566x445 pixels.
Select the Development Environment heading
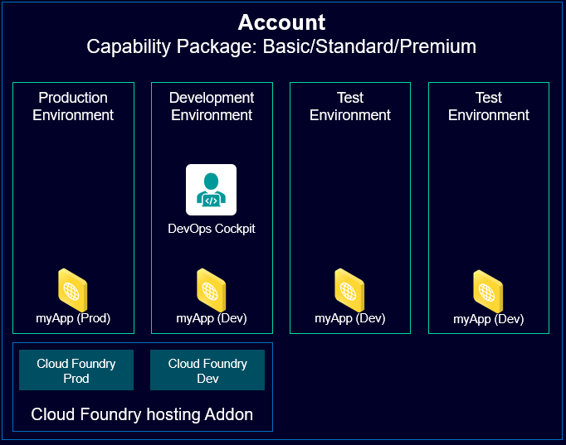coord(212,106)
